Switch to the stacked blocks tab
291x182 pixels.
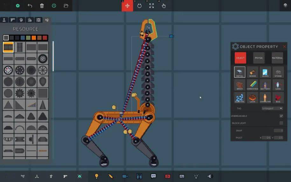[30, 20]
